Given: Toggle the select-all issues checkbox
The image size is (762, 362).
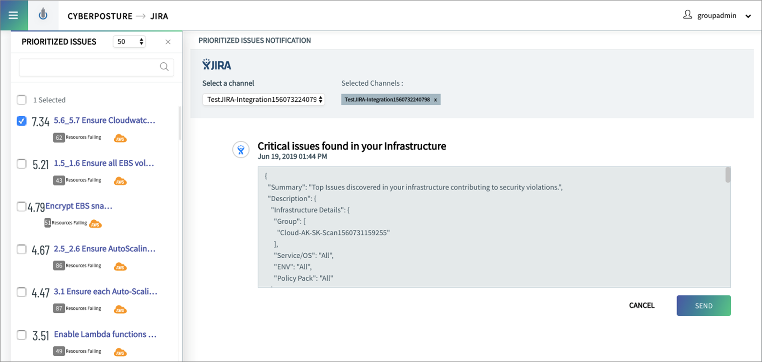Looking at the screenshot, I should click(x=21, y=100).
